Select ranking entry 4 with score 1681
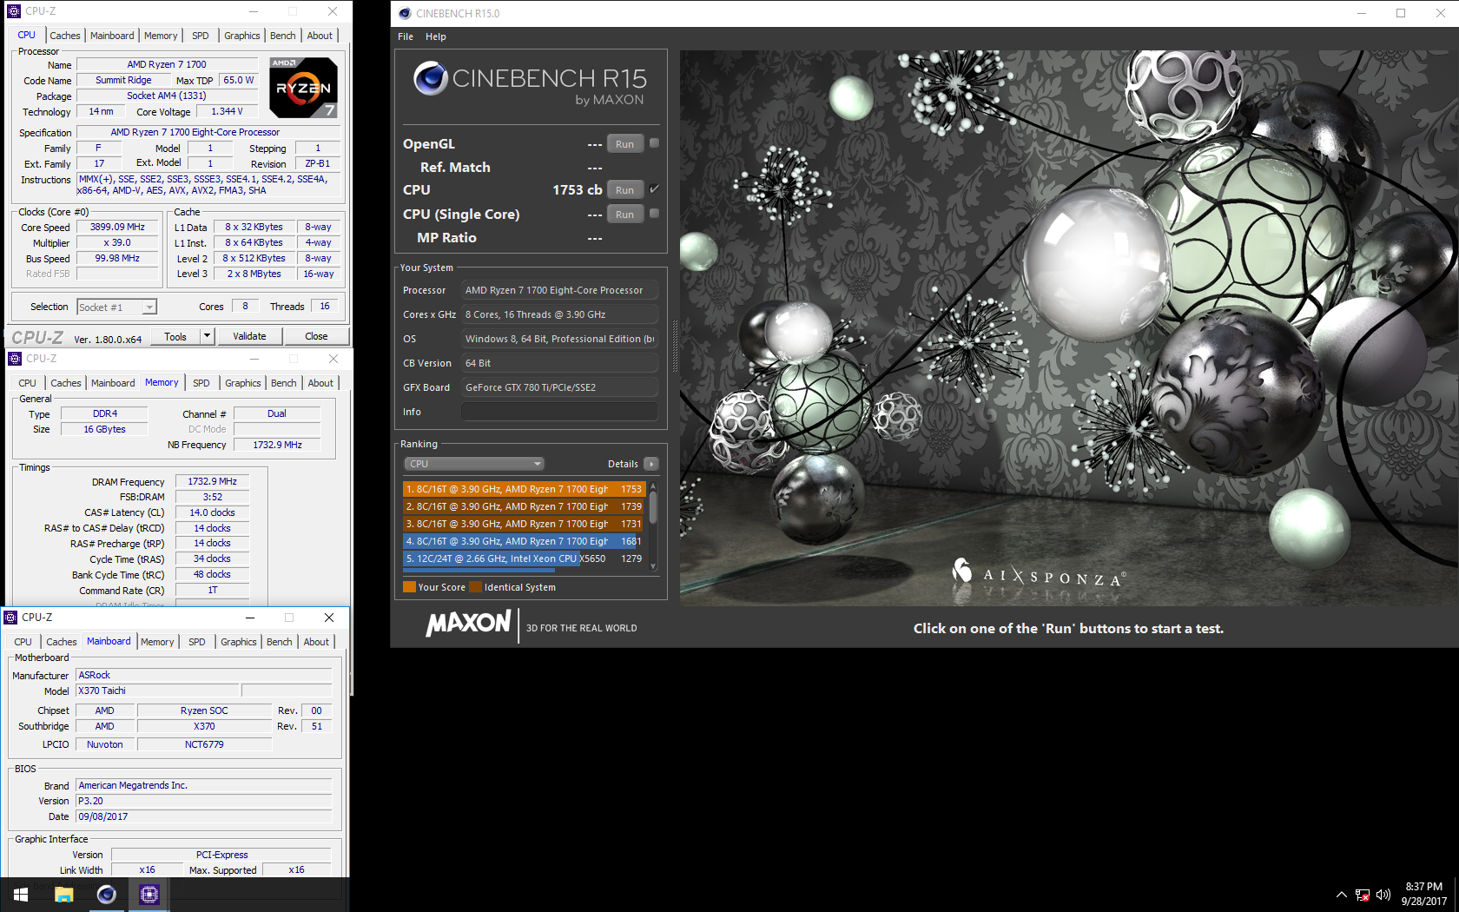Screen dimensions: 1459x912 [524, 541]
